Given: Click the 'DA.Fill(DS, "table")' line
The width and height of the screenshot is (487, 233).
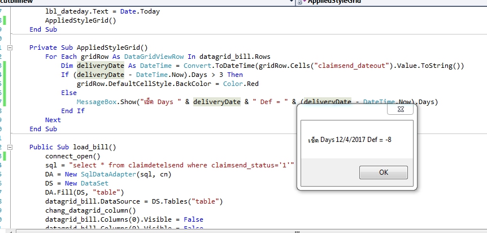Looking at the screenshot, I should pyautogui.click(x=85, y=192).
